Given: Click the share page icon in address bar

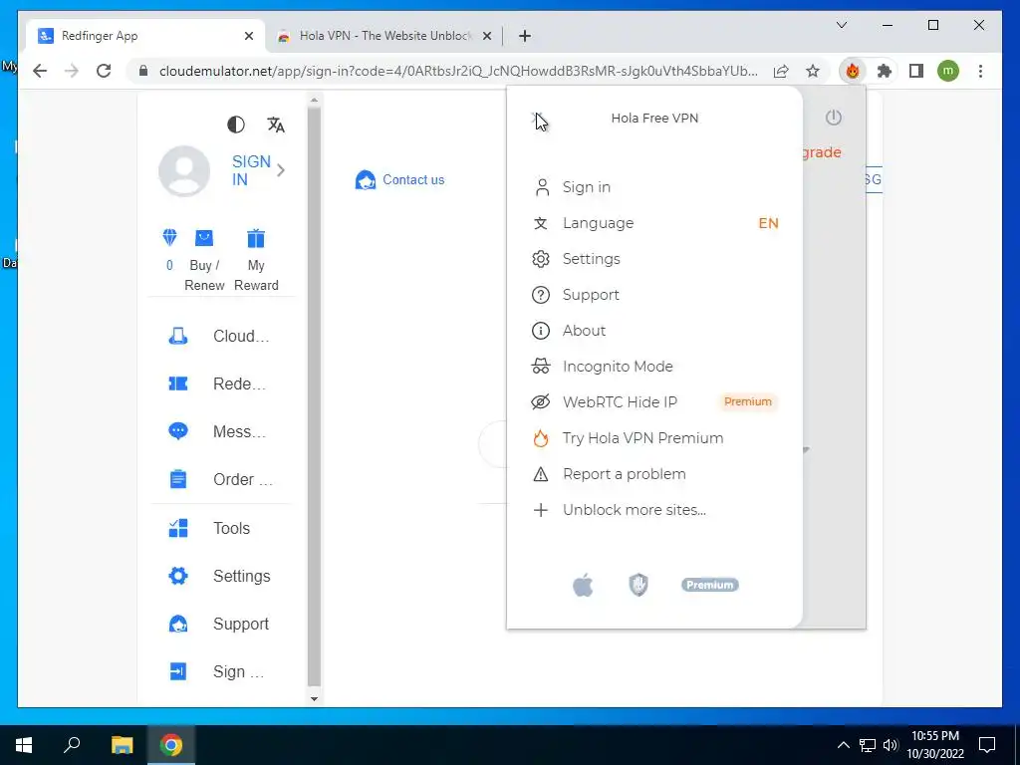Looking at the screenshot, I should 781,71.
